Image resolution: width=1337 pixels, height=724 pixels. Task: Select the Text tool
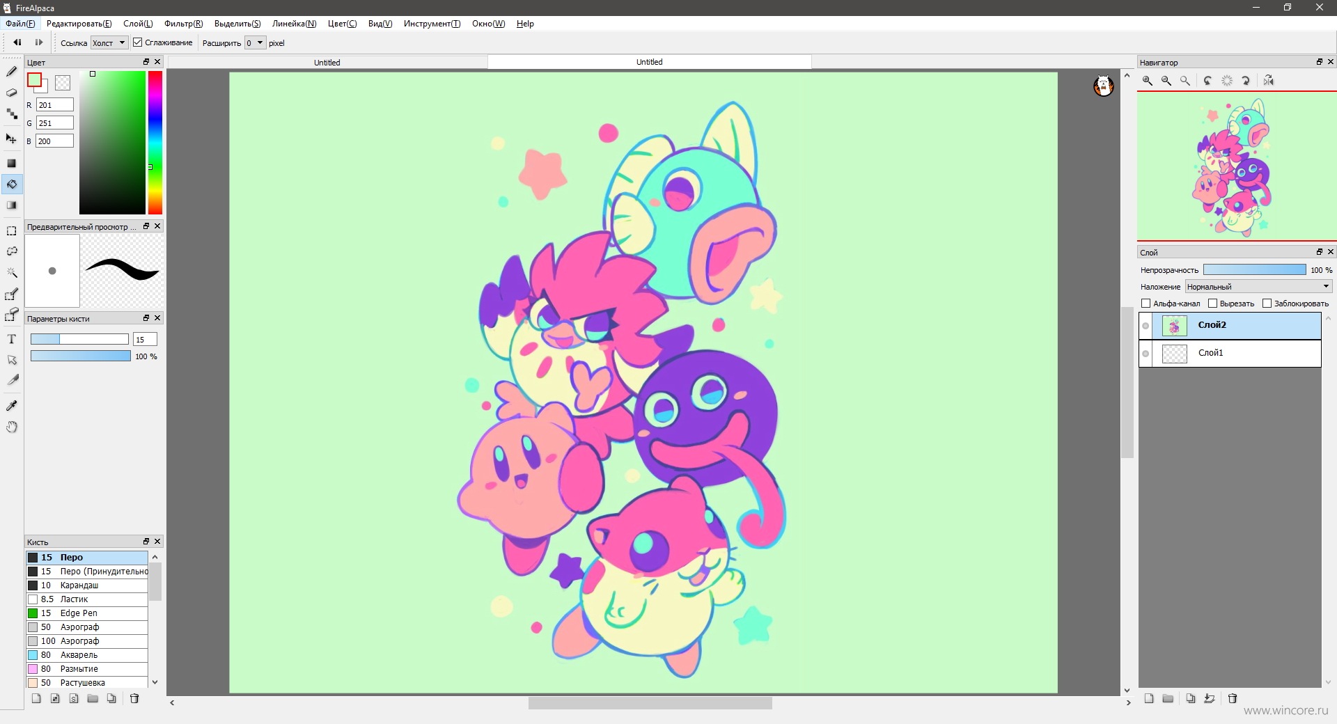click(x=12, y=339)
